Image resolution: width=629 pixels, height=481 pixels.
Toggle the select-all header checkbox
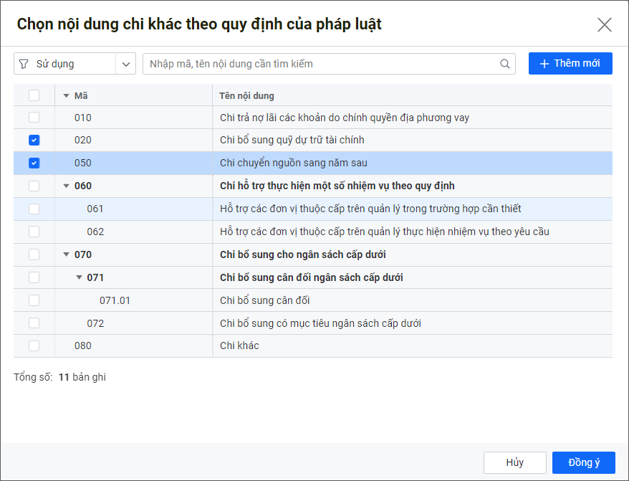click(x=34, y=95)
